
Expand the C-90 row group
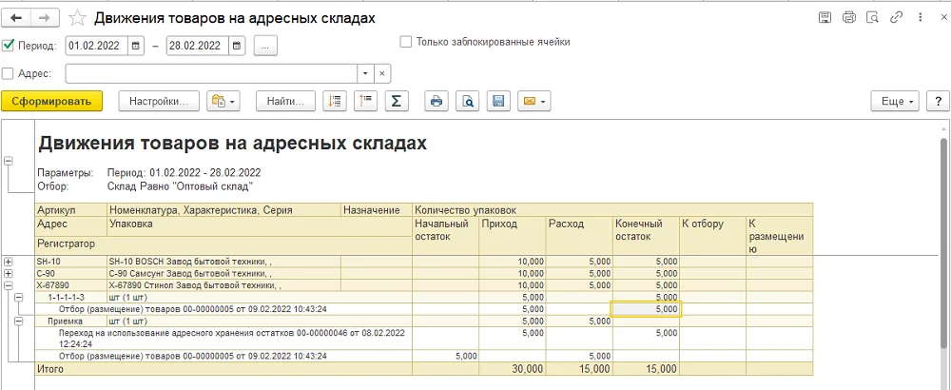(x=9, y=274)
